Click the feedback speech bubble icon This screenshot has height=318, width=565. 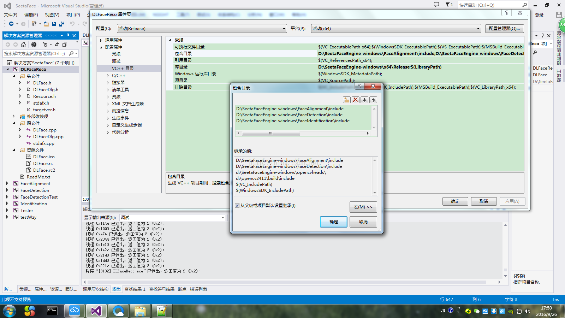coord(436,5)
